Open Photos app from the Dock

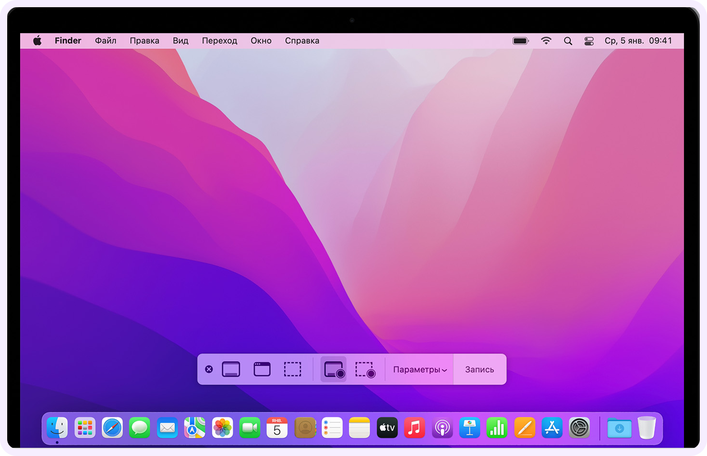(x=222, y=428)
